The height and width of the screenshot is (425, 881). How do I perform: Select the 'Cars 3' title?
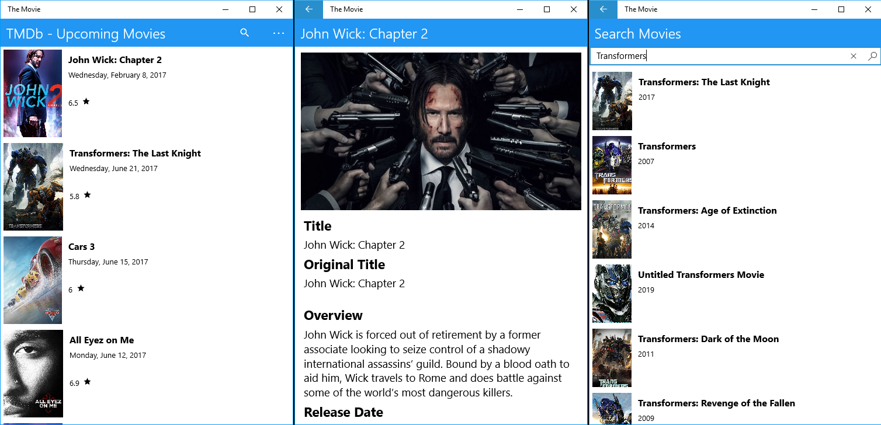81,247
